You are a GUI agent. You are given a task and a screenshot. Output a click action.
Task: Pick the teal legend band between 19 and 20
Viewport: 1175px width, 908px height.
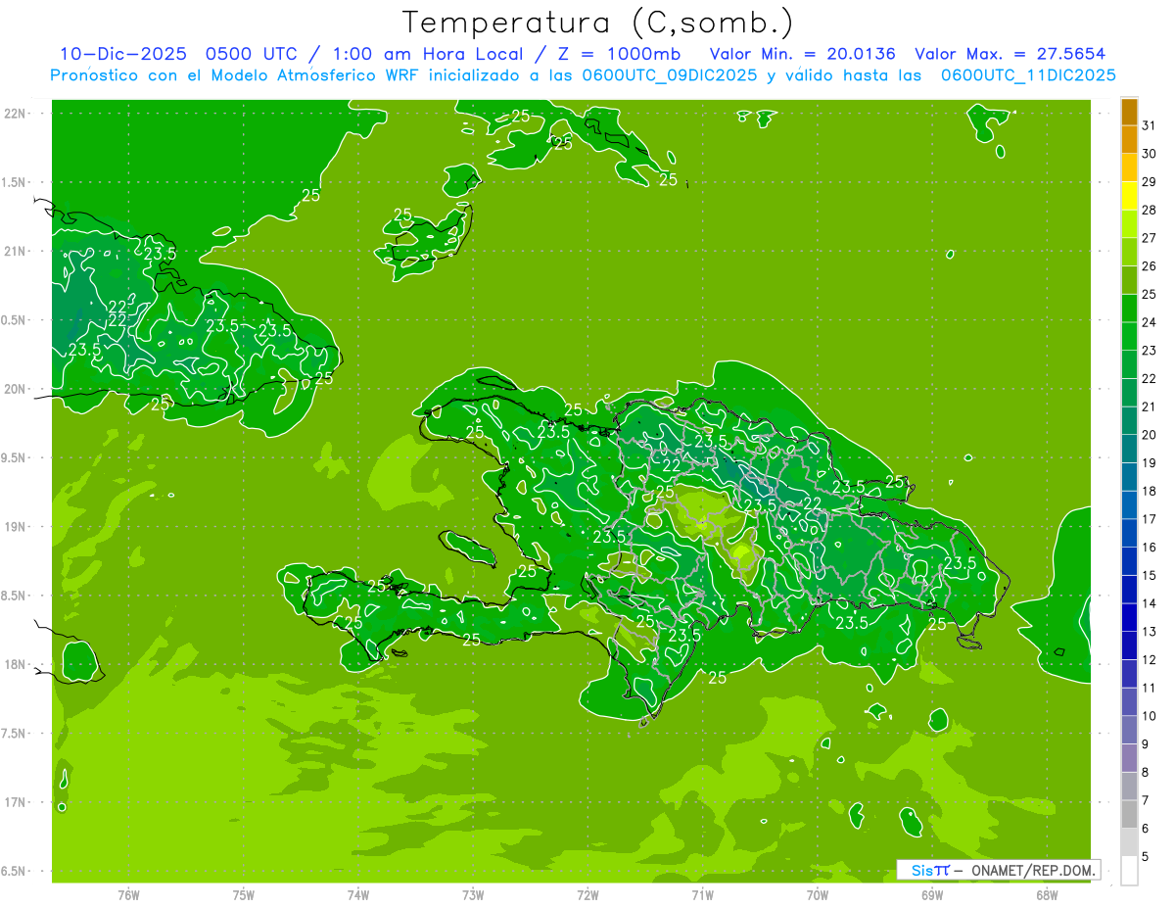pyautogui.click(x=1129, y=451)
